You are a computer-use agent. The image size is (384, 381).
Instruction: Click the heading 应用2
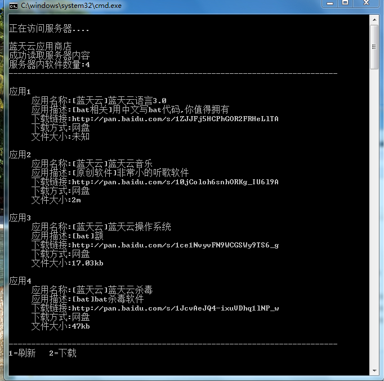point(20,154)
